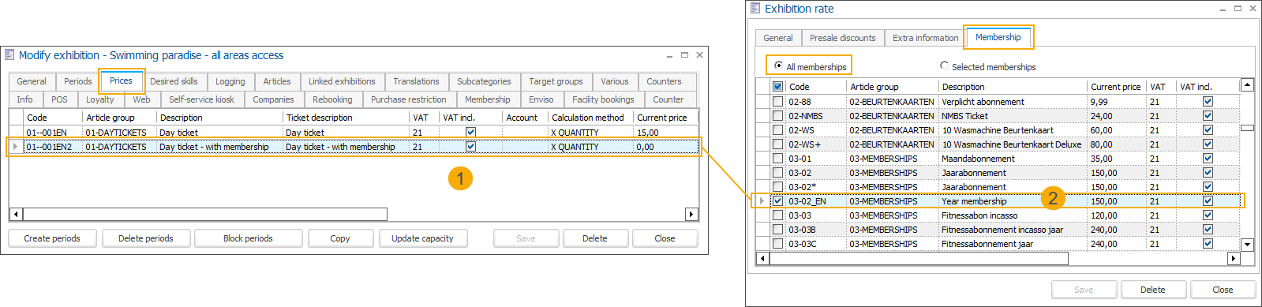The height and width of the screenshot is (307, 1262).
Task: Open the Purchase restriction tab
Action: click(409, 99)
